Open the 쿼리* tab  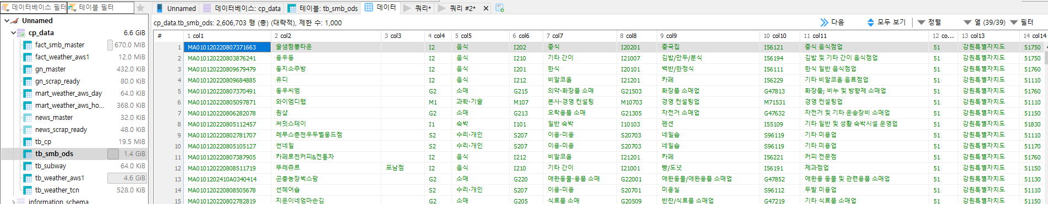[417, 8]
